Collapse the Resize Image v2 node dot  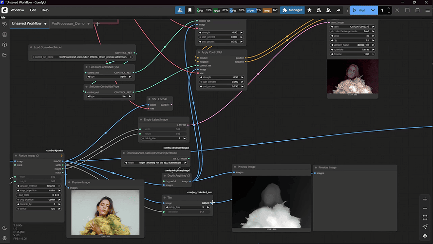16,156
